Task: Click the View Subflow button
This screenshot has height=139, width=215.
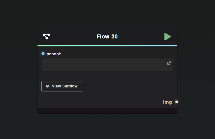Action: point(62,86)
